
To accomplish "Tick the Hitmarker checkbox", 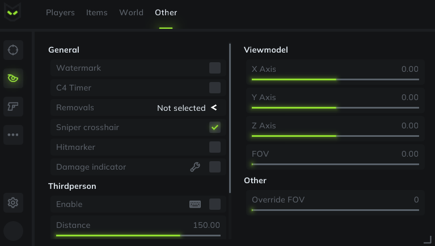I will pyautogui.click(x=215, y=147).
